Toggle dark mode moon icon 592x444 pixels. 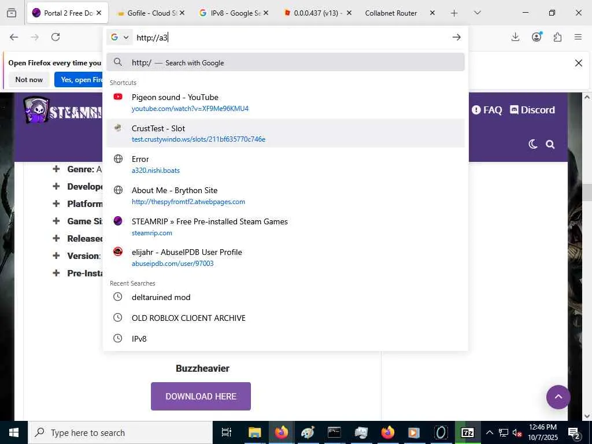pos(532,144)
